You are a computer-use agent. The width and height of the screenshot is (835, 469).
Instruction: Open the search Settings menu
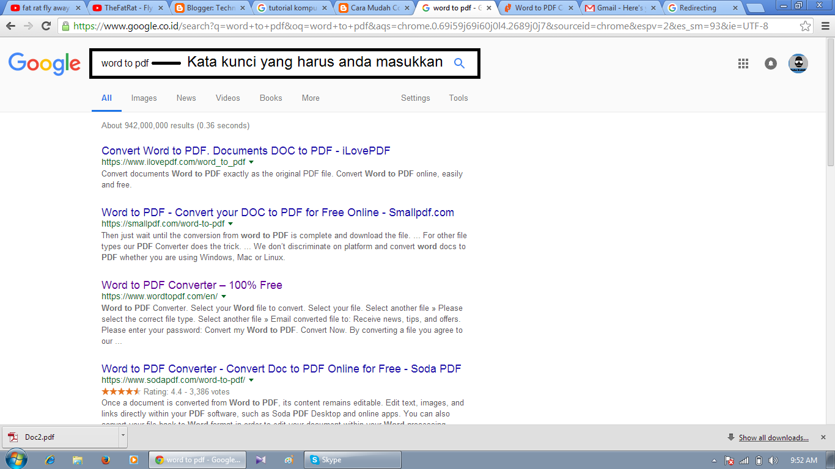(416, 98)
